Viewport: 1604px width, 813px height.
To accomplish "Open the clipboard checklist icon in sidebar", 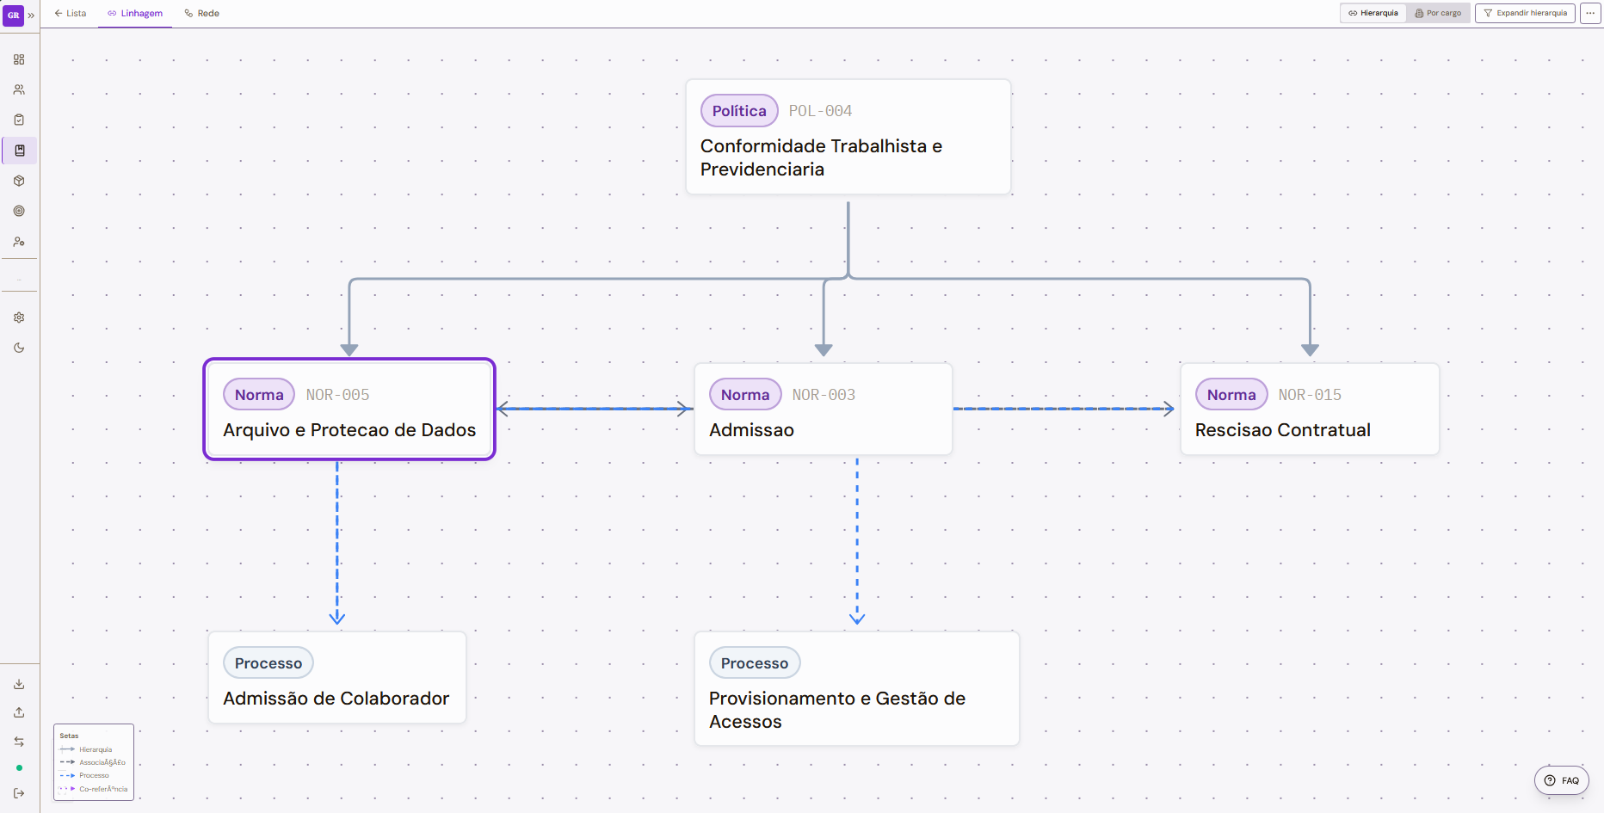I will (x=19, y=120).
